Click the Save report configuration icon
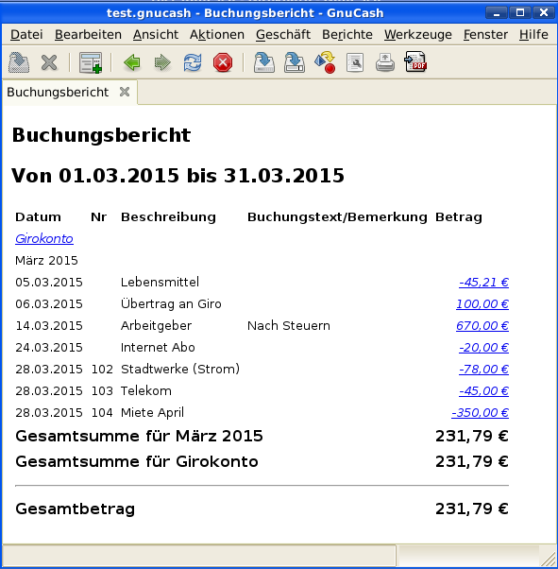This screenshot has width=558, height=569. tap(264, 62)
